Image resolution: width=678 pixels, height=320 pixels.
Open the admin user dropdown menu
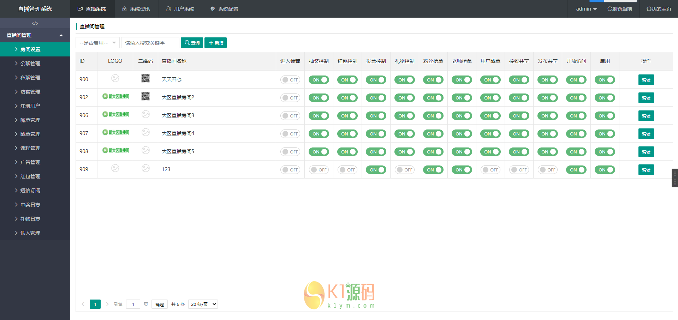tap(586, 9)
